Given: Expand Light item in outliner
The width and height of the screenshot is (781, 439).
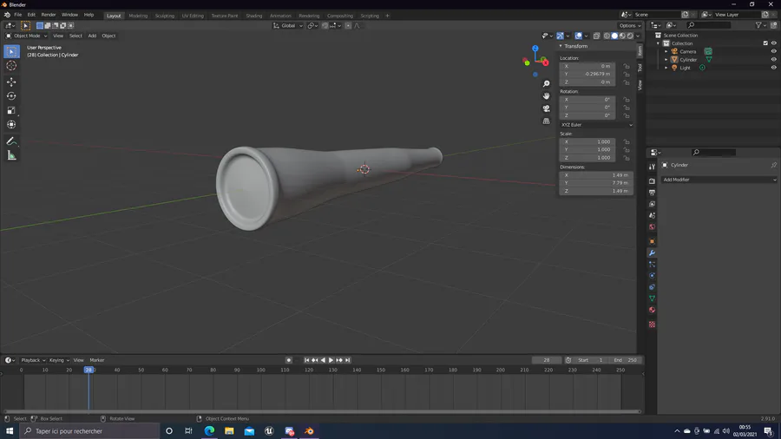Looking at the screenshot, I should (x=666, y=68).
